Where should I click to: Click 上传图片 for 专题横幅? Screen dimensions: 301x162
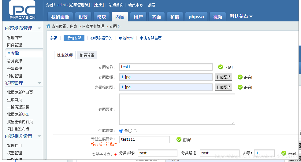pos(224,77)
